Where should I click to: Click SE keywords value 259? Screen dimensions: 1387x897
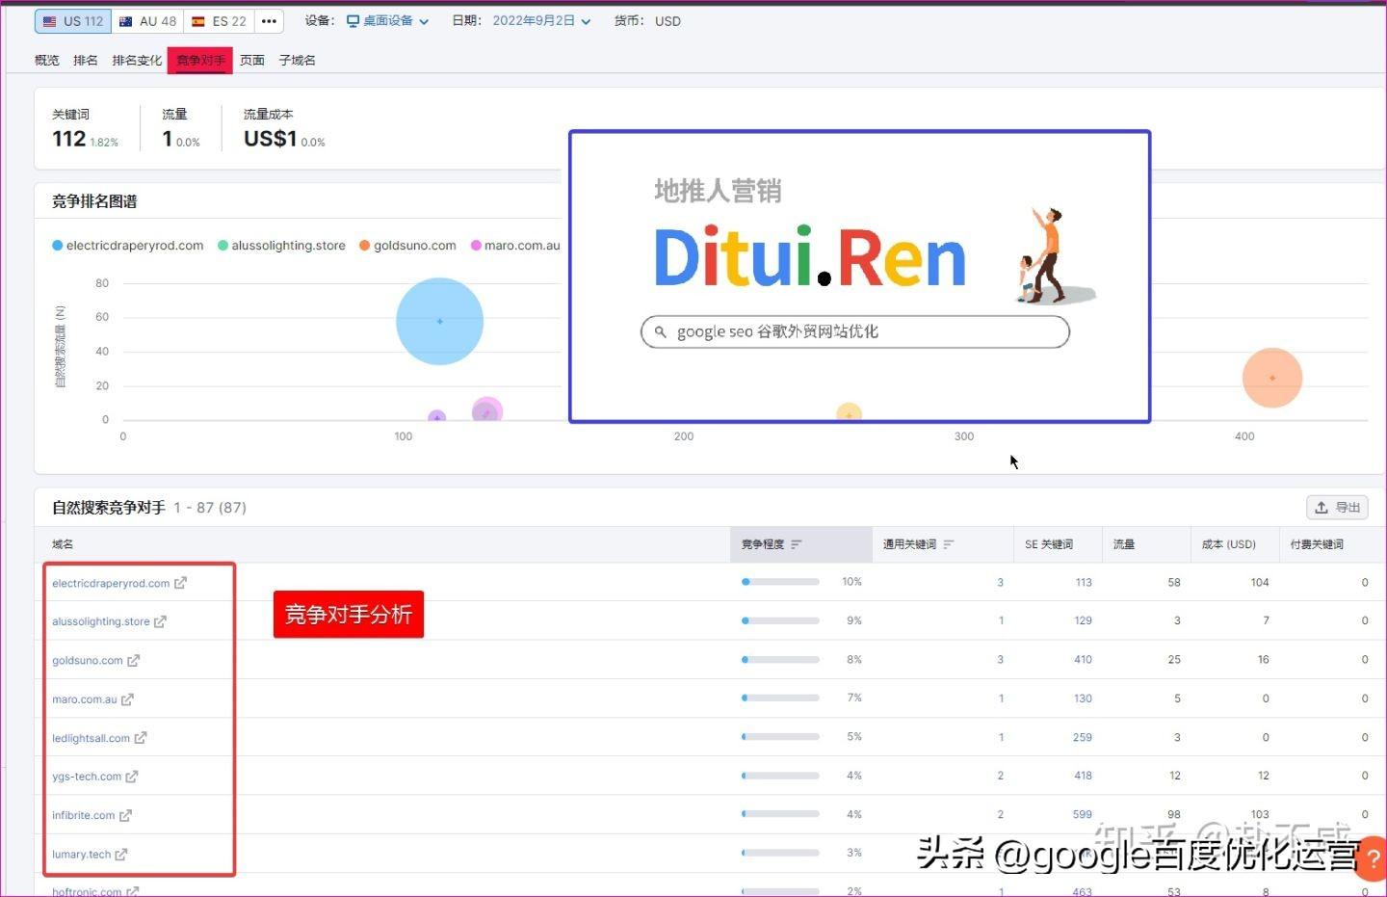(1083, 738)
